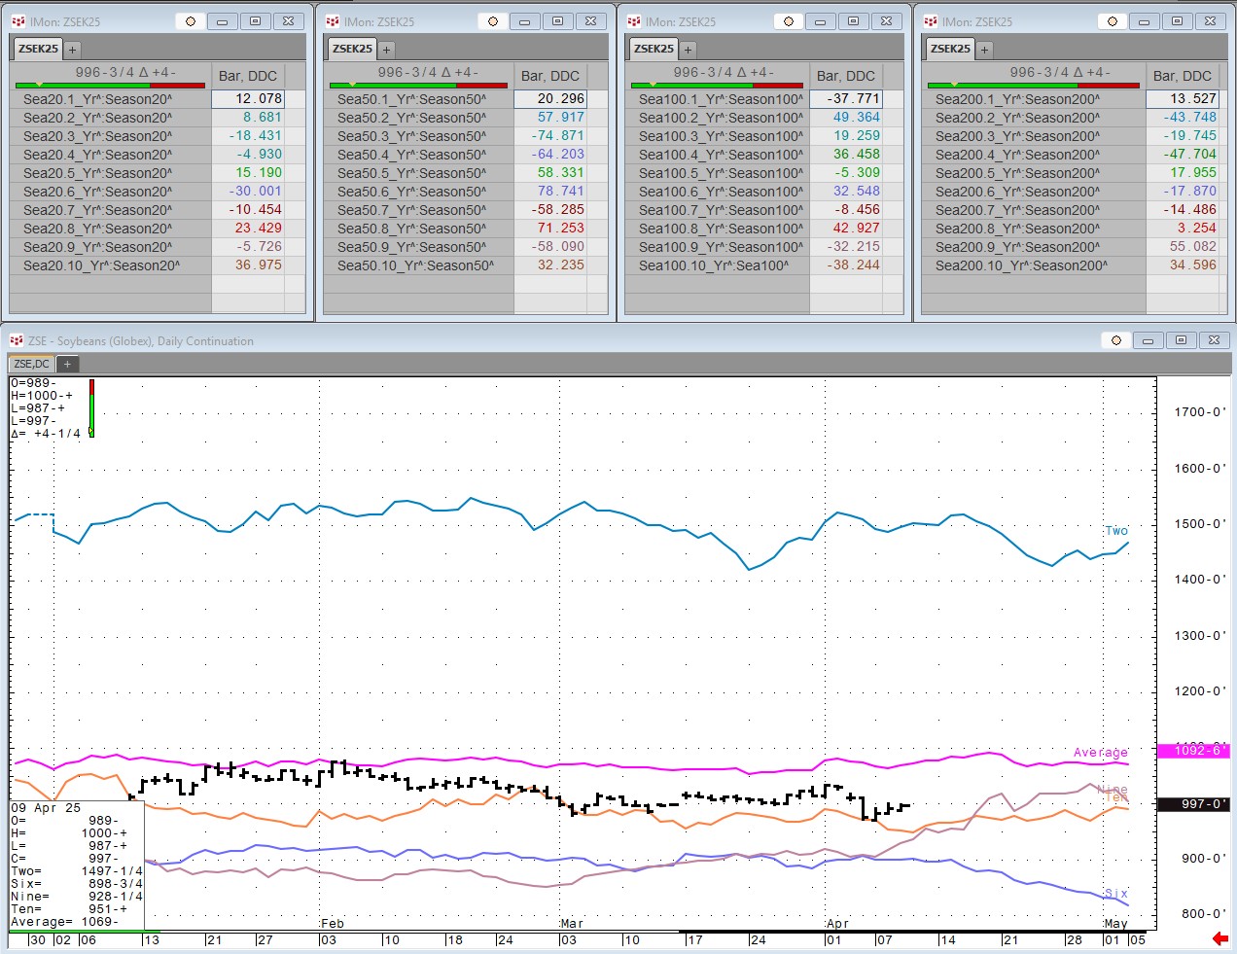Click the CQG icon in the Season100 IMon title bar

pos(634,20)
